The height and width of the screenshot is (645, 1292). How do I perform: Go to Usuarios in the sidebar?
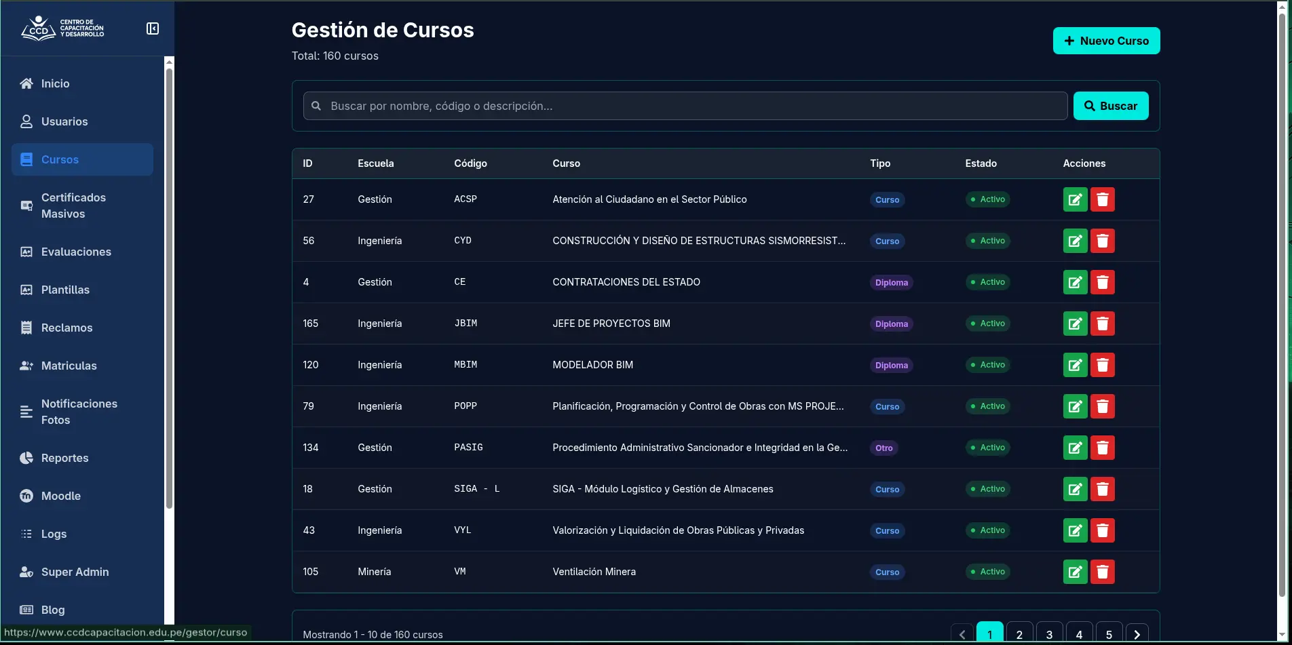click(82, 121)
